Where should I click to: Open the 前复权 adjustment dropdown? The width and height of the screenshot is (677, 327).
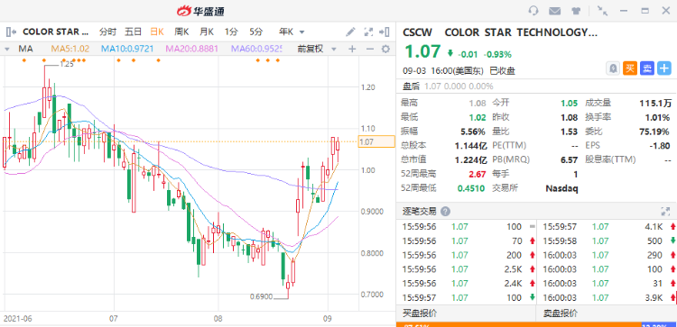317,49
